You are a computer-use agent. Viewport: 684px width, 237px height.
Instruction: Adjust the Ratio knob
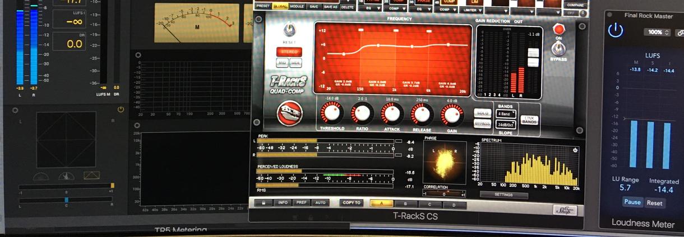click(362, 113)
